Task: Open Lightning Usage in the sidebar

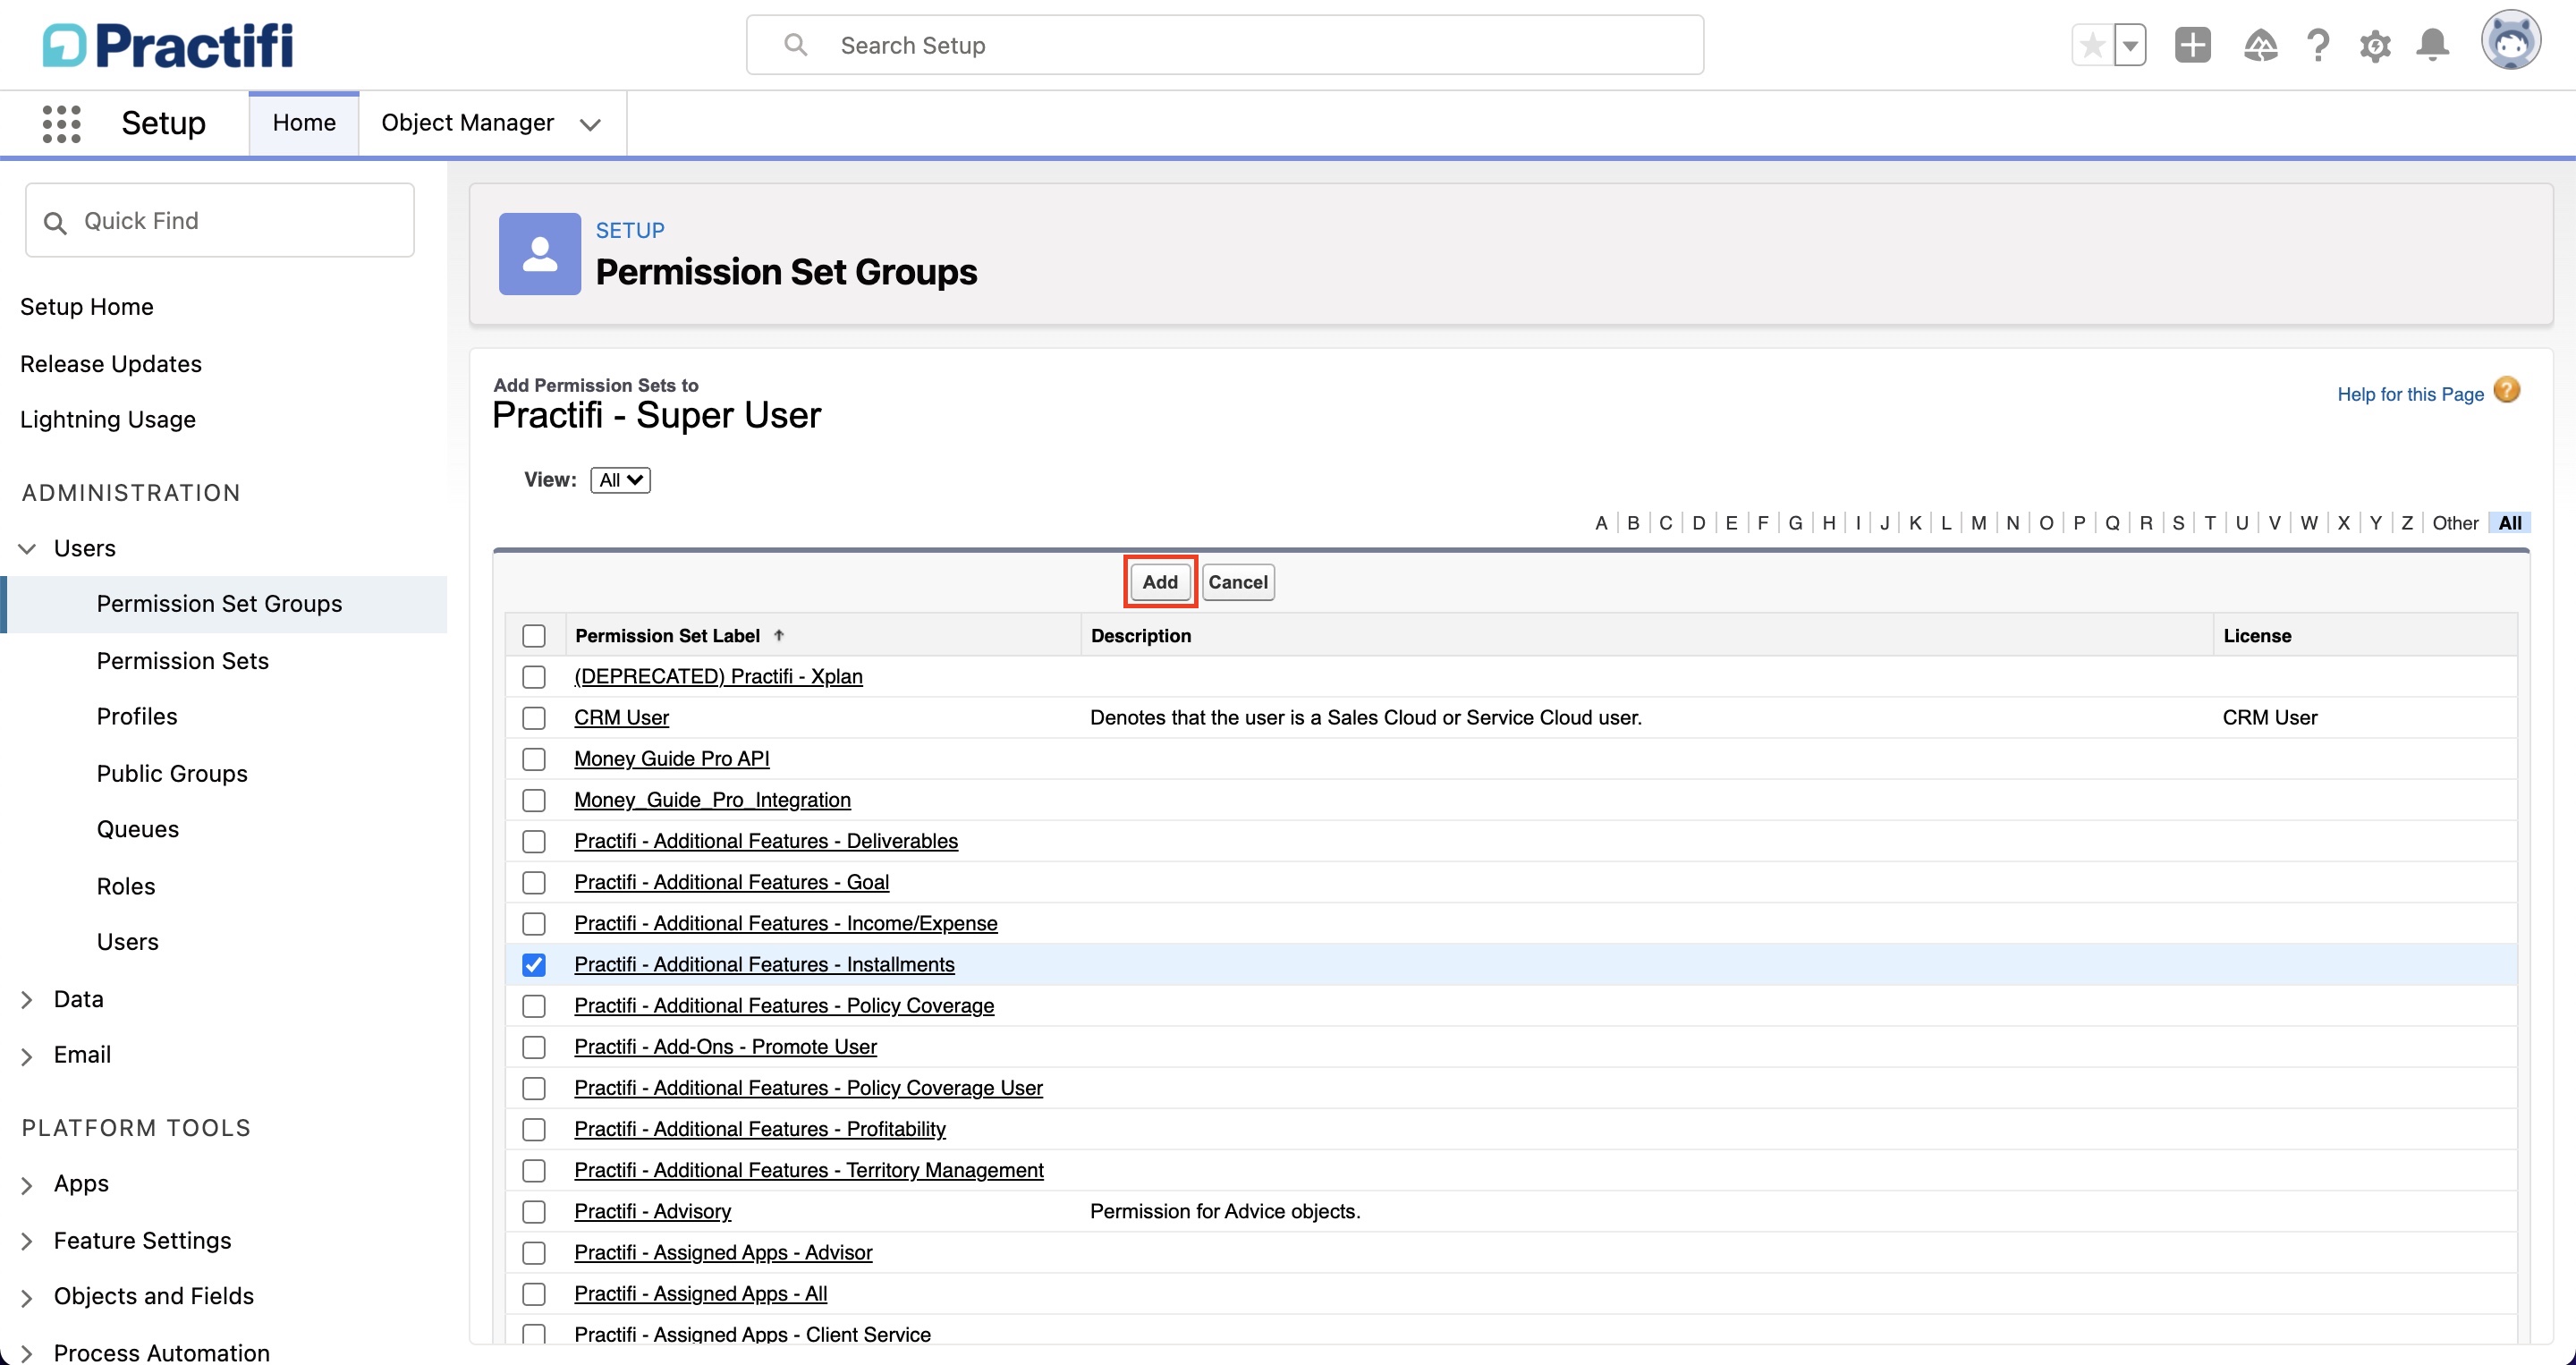Action: click(x=108, y=420)
